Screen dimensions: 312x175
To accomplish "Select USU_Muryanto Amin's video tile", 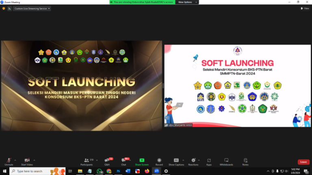I will pyautogui.click(x=237, y=86).
